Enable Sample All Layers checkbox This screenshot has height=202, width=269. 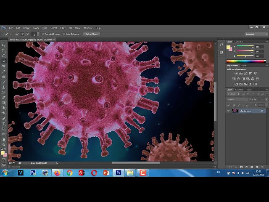pos(43,34)
